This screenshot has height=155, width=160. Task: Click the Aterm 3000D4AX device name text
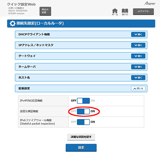pos(18,11)
